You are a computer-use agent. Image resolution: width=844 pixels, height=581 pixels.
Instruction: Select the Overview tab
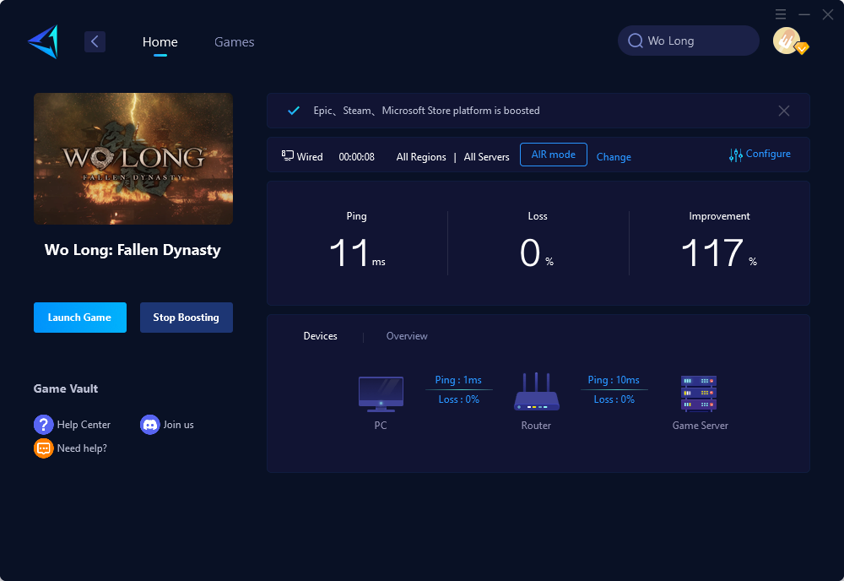tap(407, 336)
